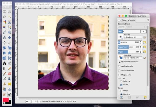Click the Dimensione value stepper arrows
Image resolution: width=156 pixels, height=107 pixels.
pyautogui.click(x=141, y=42)
